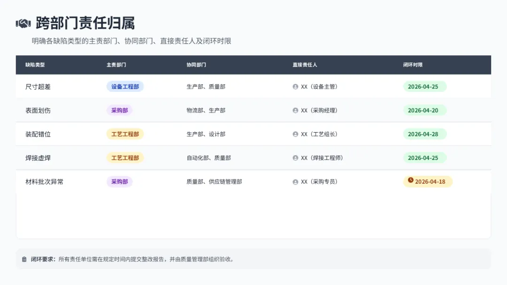Click the person icon for 焊接工程师
Viewport: 507px width, 285px height.
click(295, 158)
